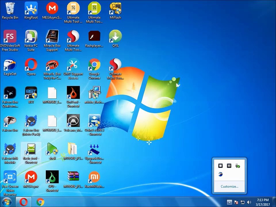Open the UniTool - Shortcut icon

coord(73,97)
